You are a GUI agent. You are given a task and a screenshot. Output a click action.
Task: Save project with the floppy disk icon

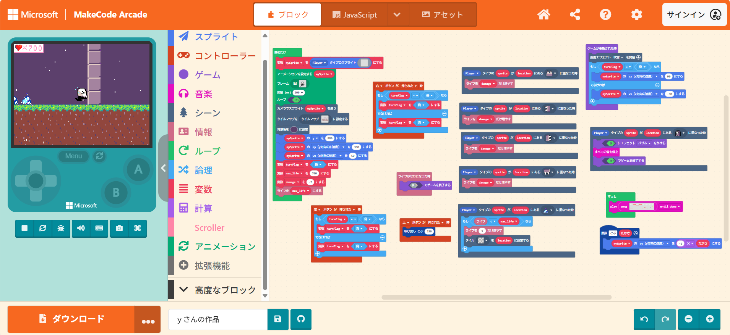click(x=278, y=319)
